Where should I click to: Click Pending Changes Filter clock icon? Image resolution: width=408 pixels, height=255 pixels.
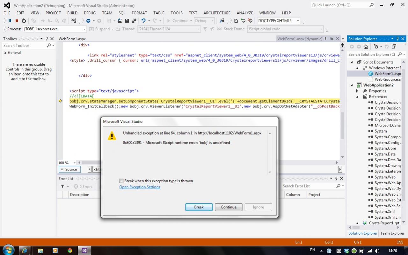376,47
